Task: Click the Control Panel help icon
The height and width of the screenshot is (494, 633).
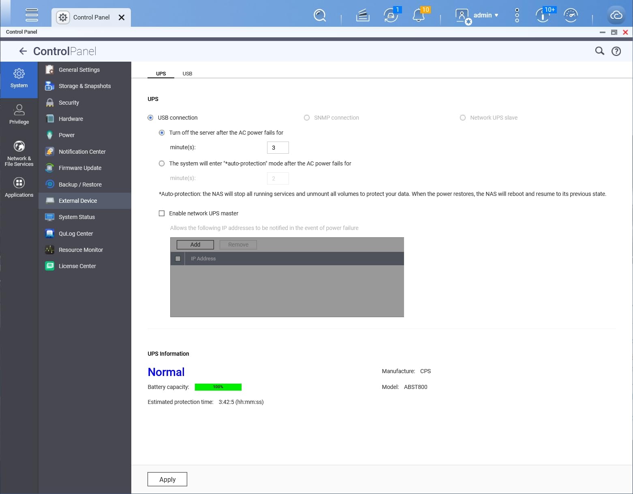Action: [x=616, y=51]
